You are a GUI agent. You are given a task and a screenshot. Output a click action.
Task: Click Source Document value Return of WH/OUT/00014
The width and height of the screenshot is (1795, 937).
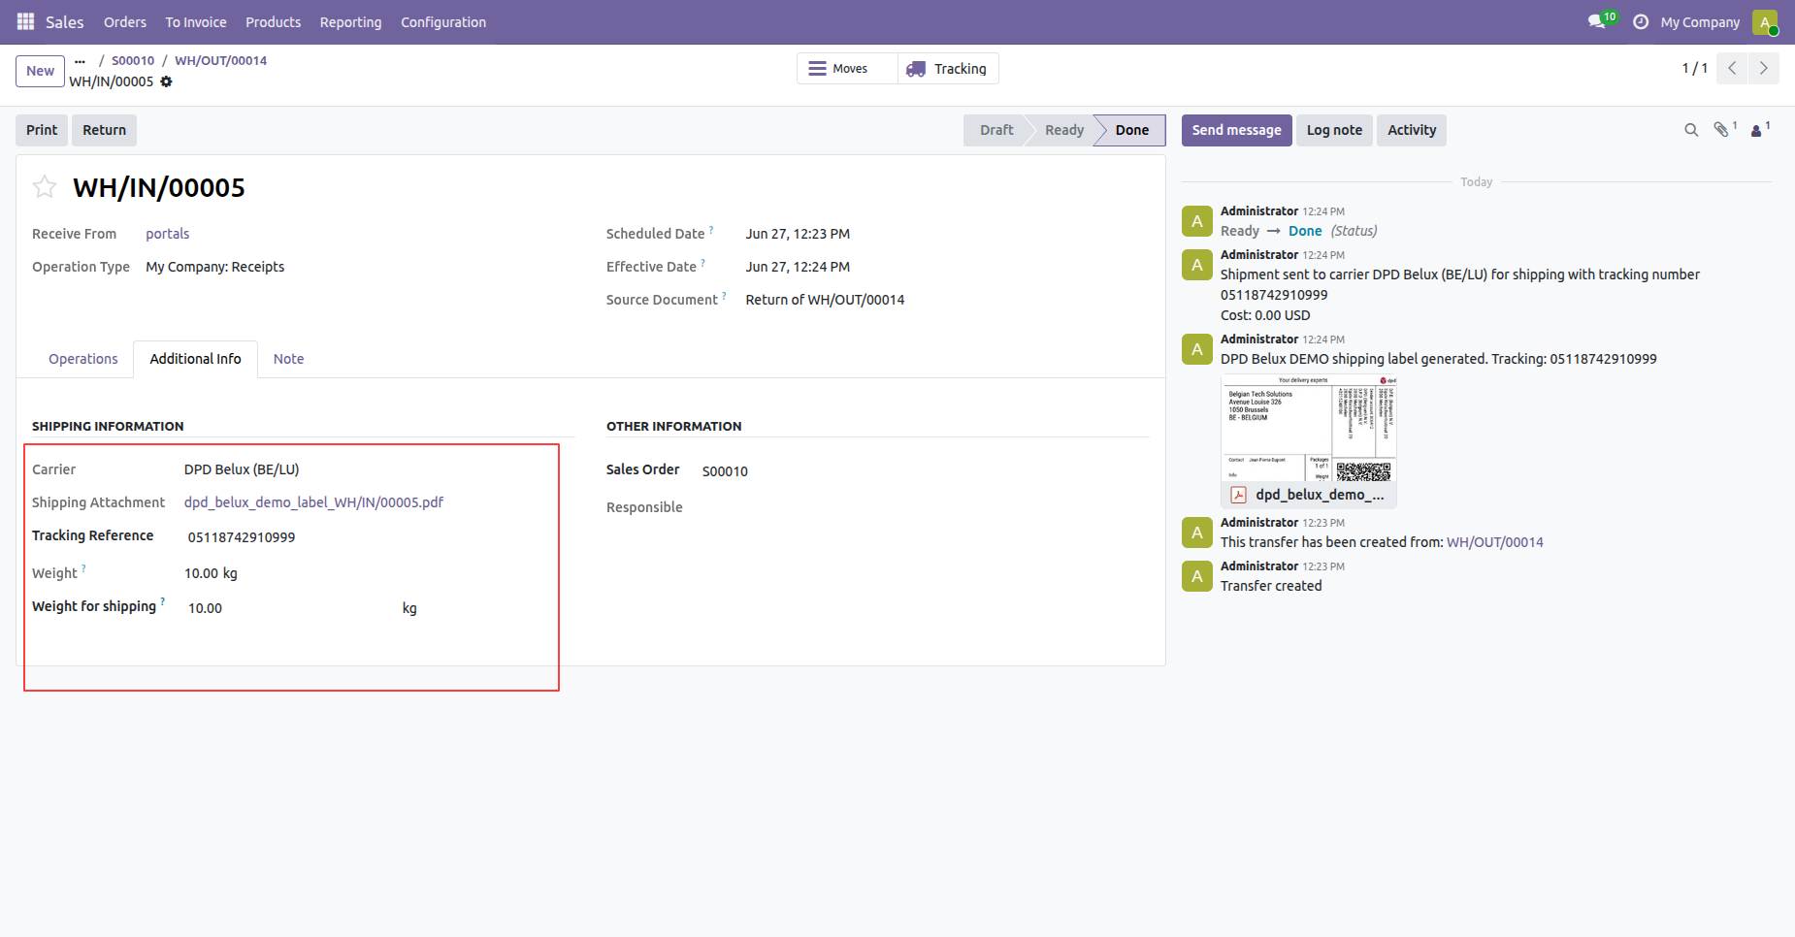(825, 300)
